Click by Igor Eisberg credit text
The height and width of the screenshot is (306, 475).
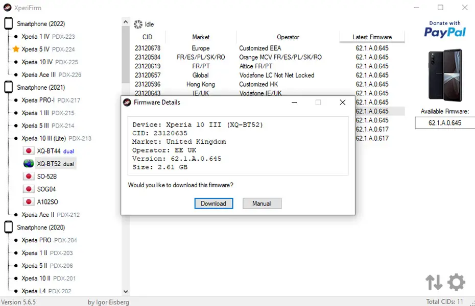point(108,302)
